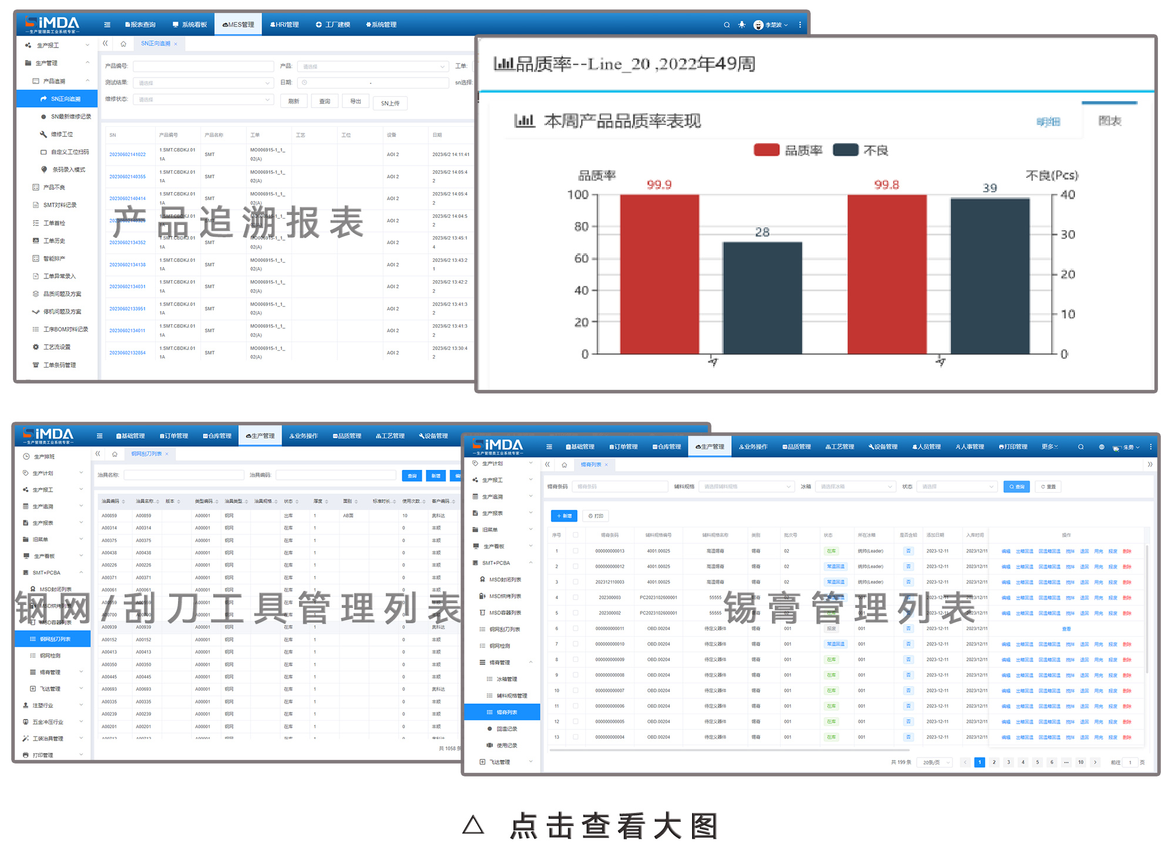
Task: Click the home icon beside SN正向追溯 tab
Action: pos(123,43)
